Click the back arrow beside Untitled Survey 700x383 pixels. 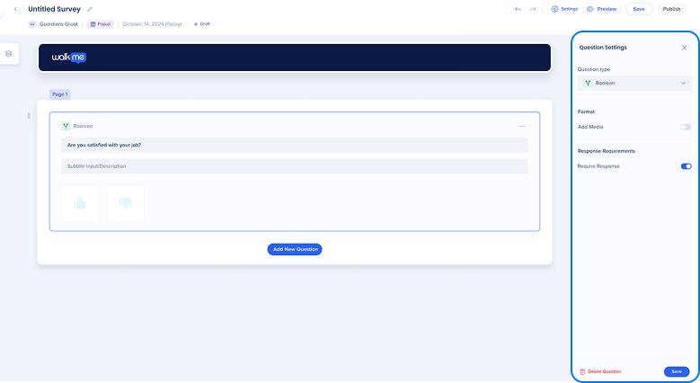15,9
